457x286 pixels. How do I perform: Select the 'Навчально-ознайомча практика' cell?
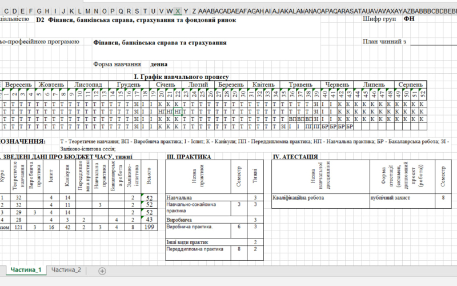tap(198, 208)
